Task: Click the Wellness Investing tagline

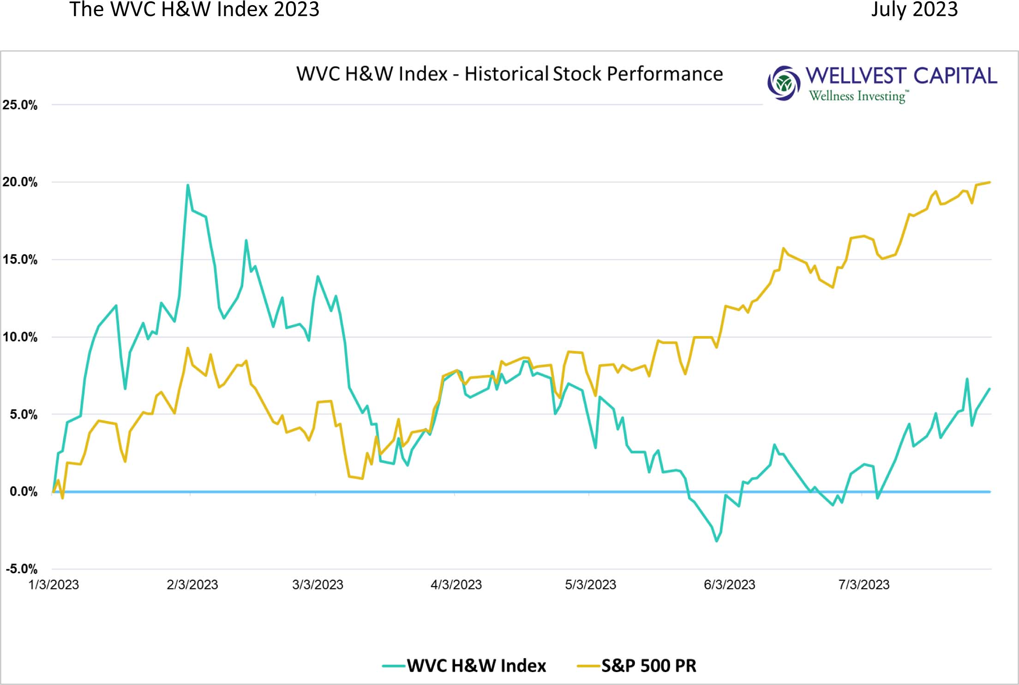Action: click(857, 96)
